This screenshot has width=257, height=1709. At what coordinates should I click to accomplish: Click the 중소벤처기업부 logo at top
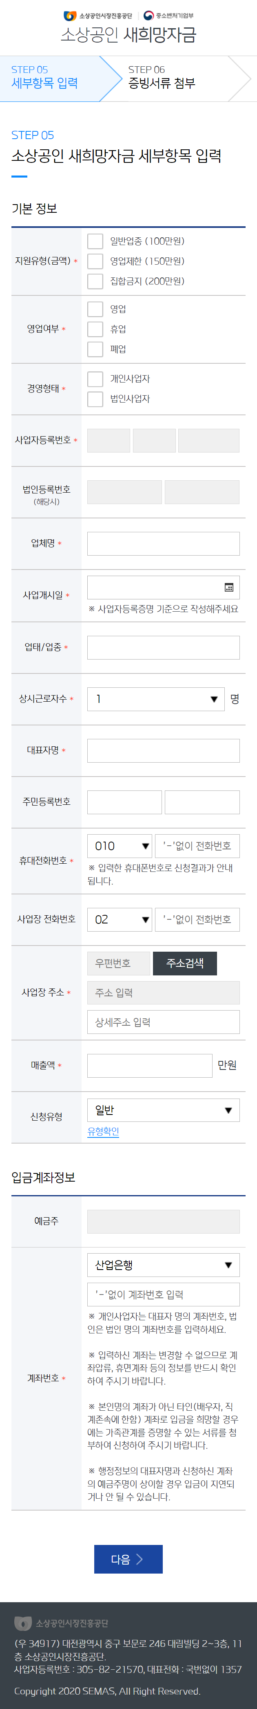(168, 15)
